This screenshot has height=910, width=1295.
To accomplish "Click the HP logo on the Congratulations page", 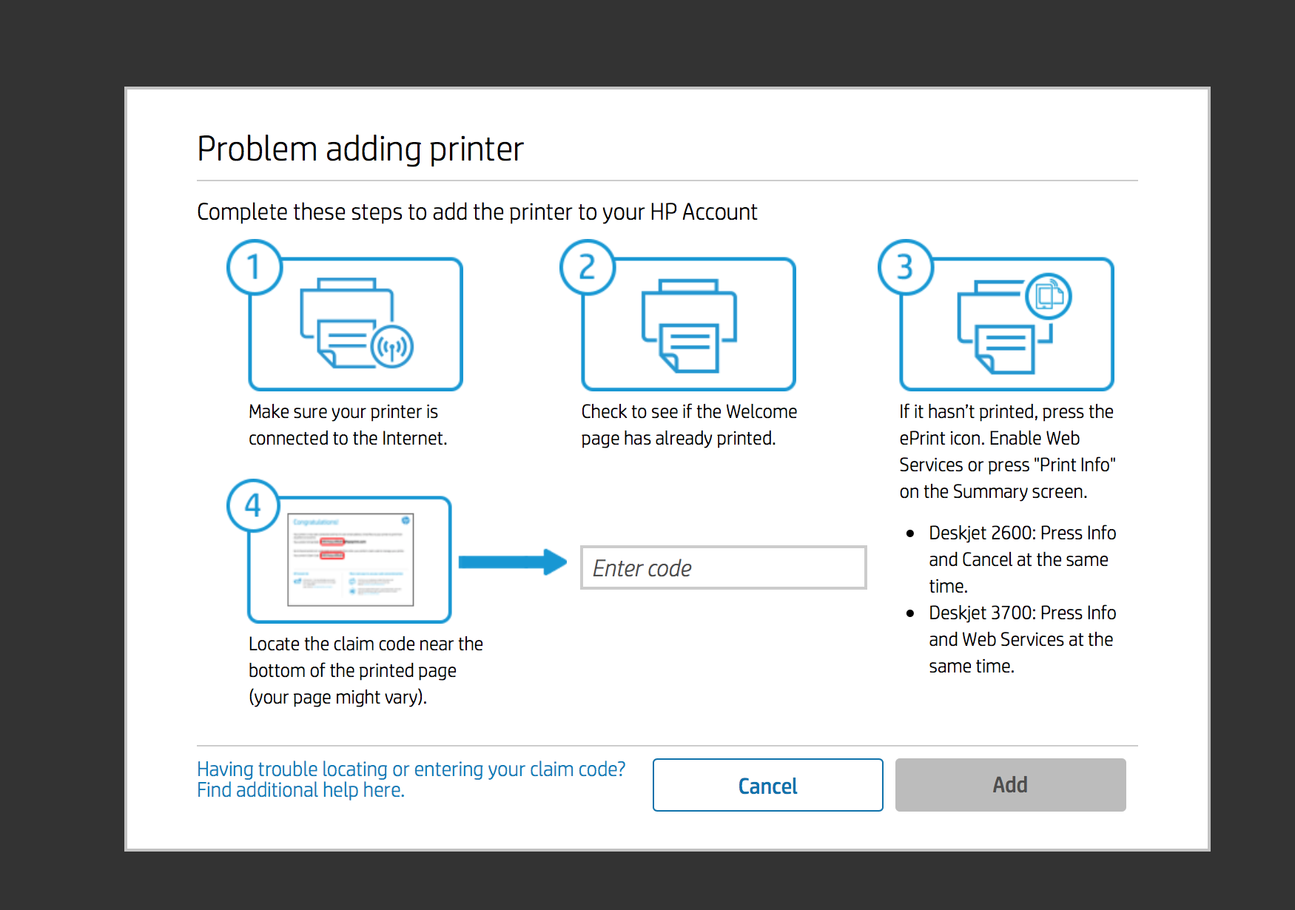I will [x=406, y=521].
